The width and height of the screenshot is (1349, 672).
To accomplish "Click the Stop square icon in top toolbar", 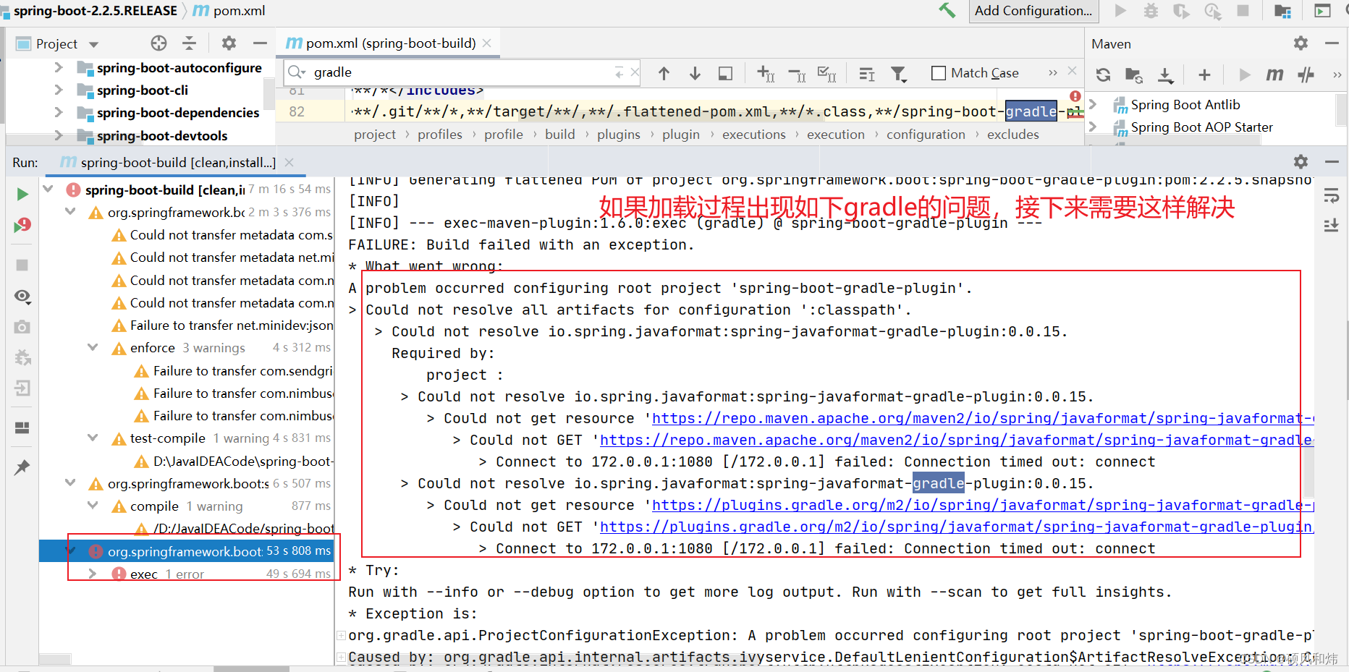I will 1243,11.
